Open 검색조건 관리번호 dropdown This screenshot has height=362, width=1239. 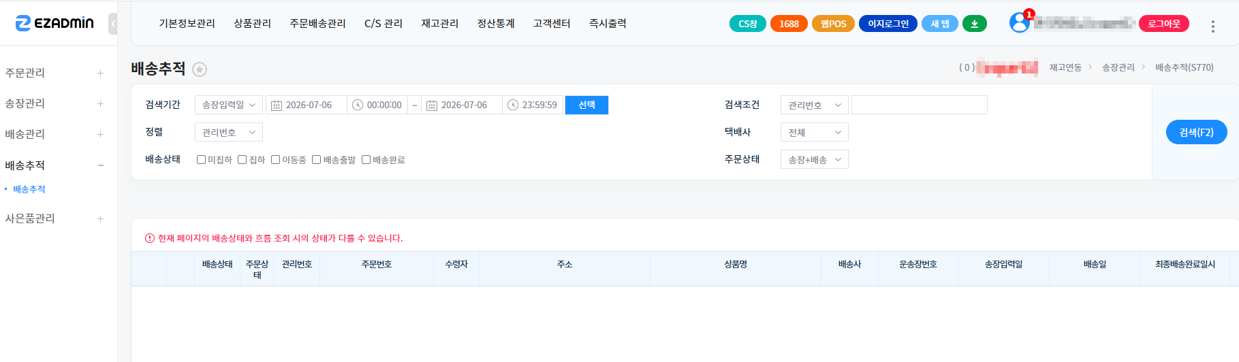click(815, 105)
